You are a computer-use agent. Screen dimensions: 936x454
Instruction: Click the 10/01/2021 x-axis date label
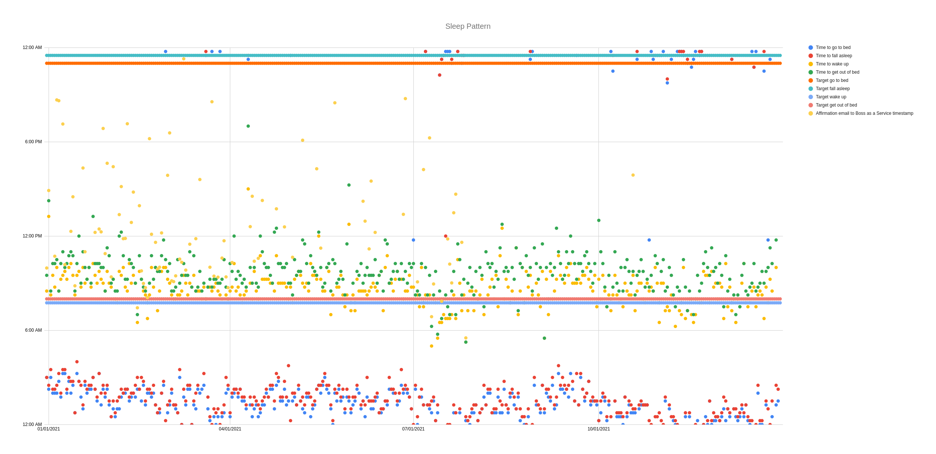coord(598,429)
